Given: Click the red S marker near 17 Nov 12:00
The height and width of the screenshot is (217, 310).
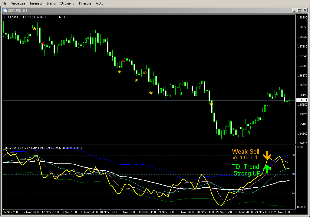Looking at the screenshot, I should point(43,44).
